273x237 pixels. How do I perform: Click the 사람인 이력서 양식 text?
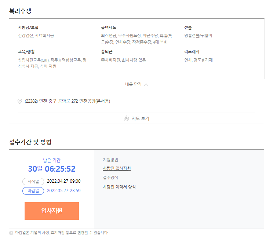[x=119, y=187]
